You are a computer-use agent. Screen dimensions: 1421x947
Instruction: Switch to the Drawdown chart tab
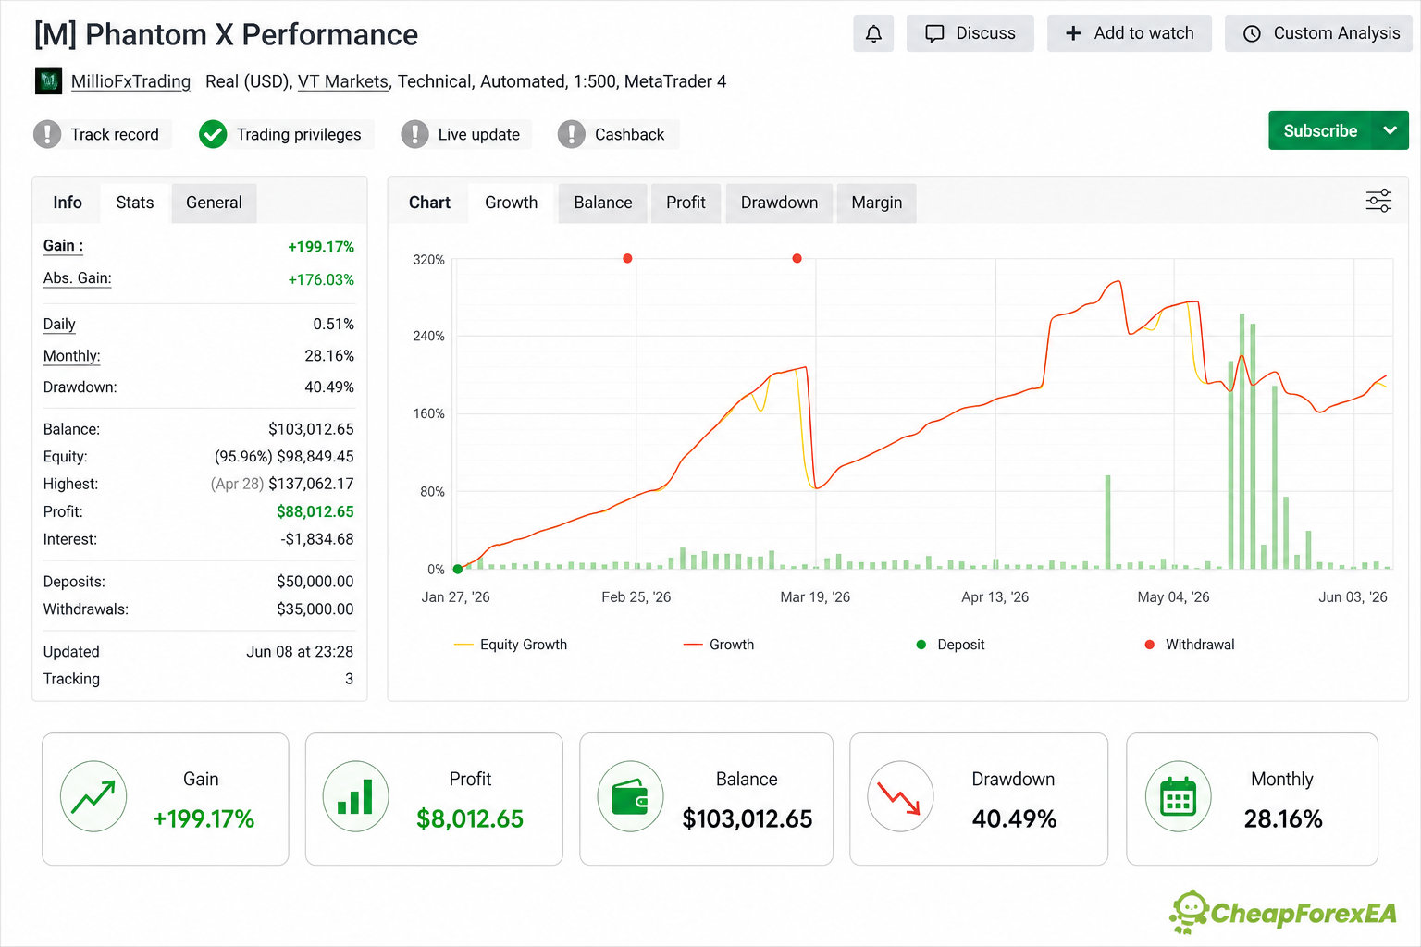pyautogui.click(x=779, y=203)
